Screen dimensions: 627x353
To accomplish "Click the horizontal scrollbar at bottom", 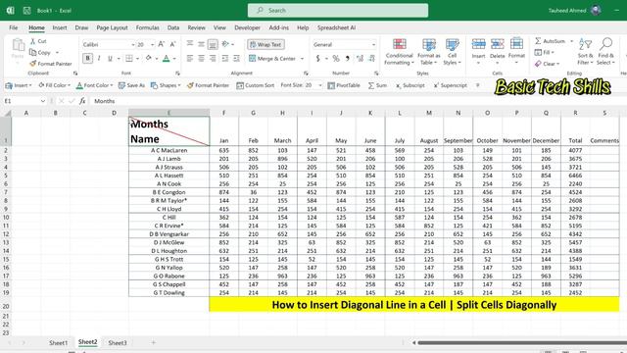I will [x=522, y=342].
